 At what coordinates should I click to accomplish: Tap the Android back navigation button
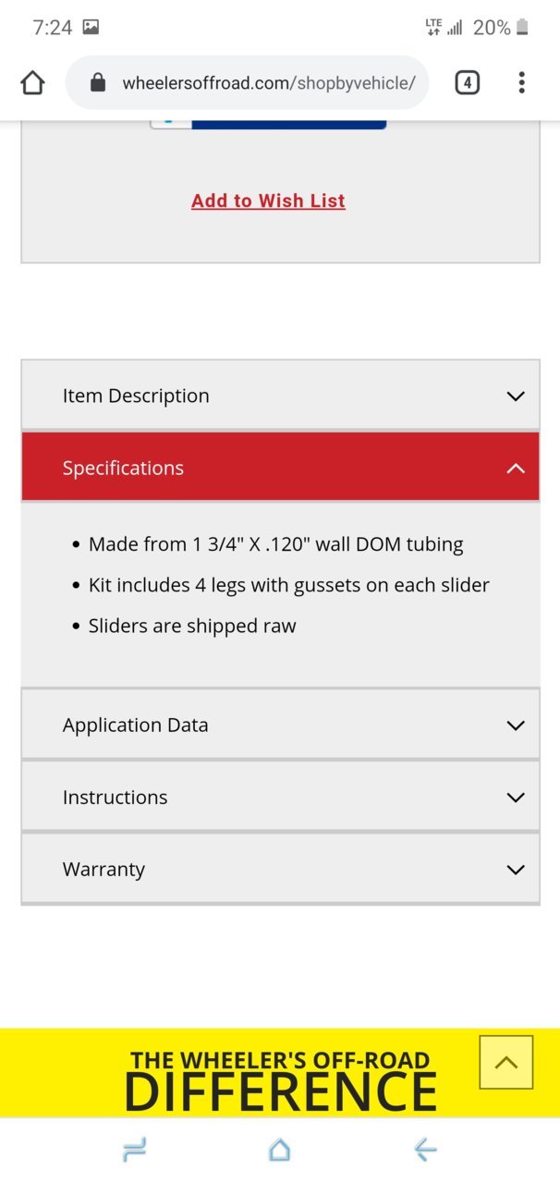tap(424, 1150)
